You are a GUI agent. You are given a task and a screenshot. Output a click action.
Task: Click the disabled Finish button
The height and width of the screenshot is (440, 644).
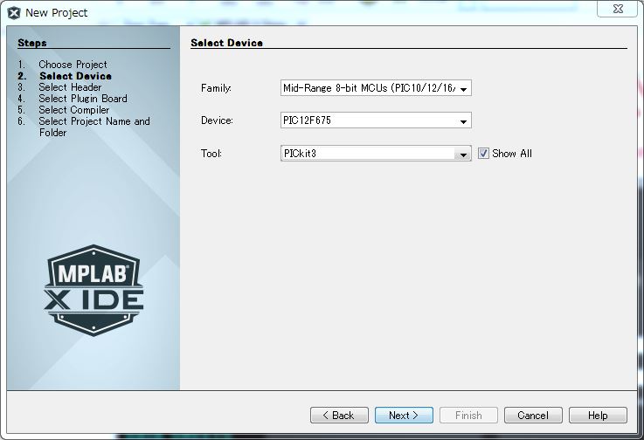468,416
